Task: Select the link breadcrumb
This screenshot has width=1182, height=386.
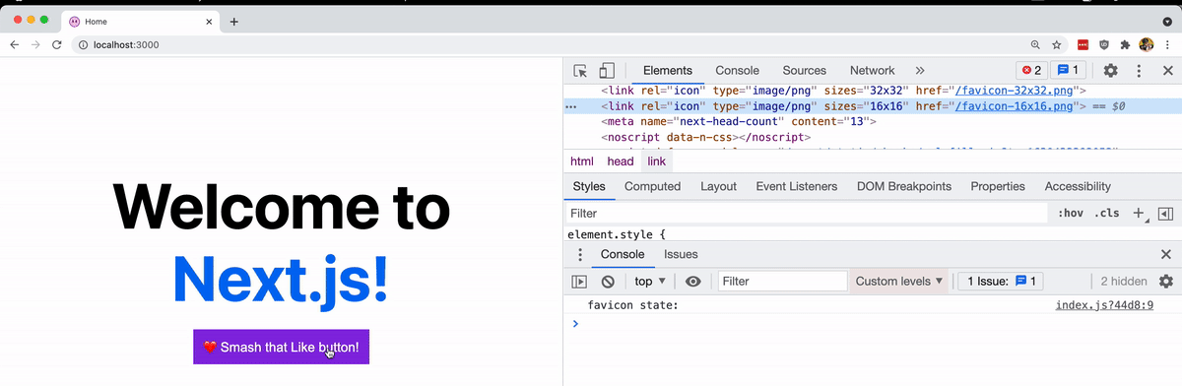Action: pyautogui.click(x=656, y=161)
